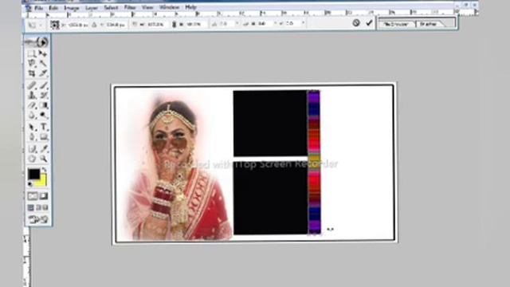
Task: Open the View menu
Action: point(147,7)
